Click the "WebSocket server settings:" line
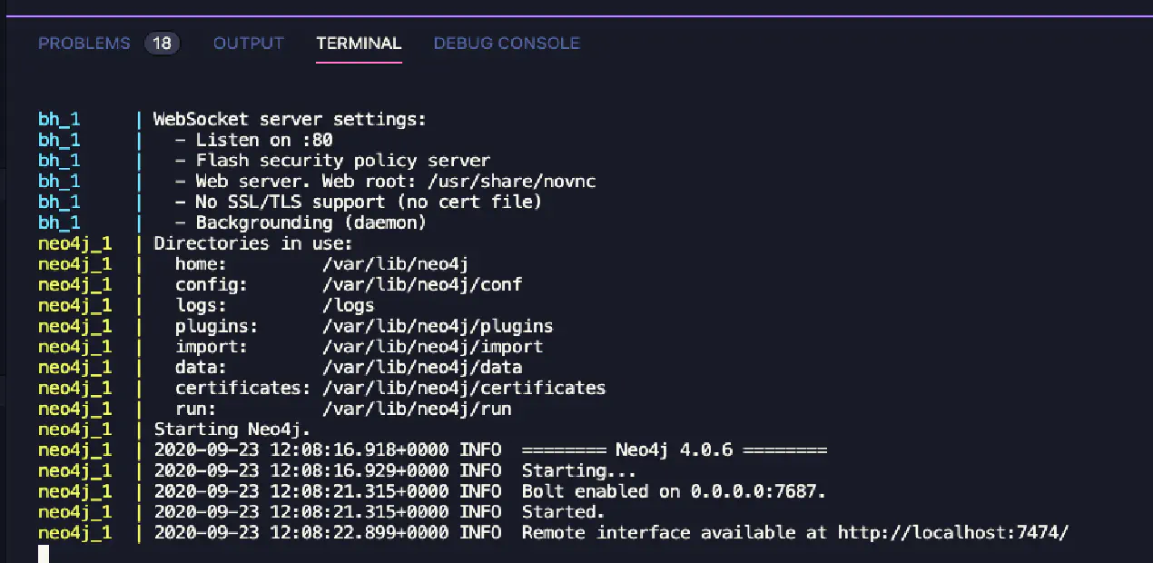Viewport: 1153px width, 563px height. coord(290,119)
